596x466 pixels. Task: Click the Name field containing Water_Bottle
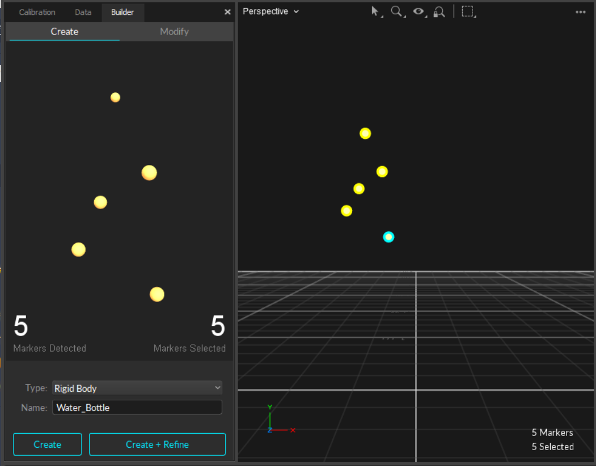pos(137,408)
